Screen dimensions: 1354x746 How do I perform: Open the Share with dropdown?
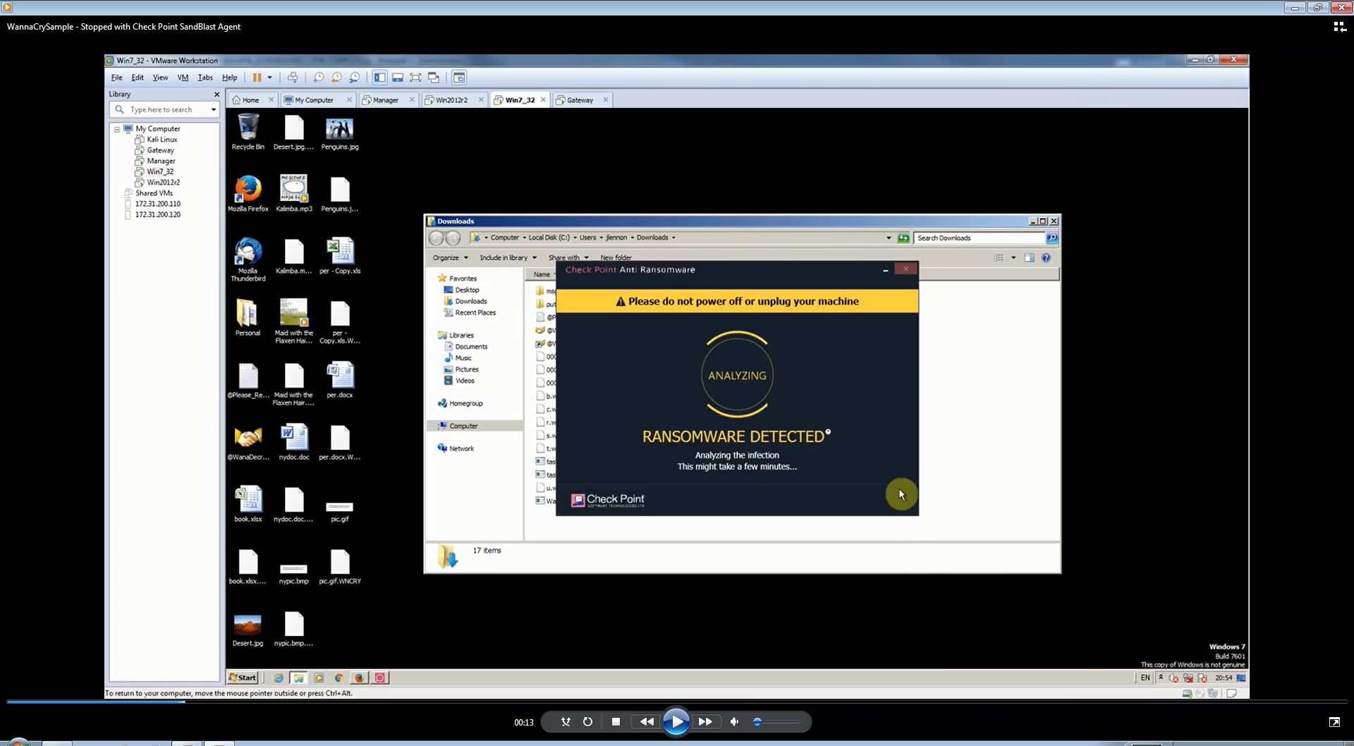click(568, 258)
